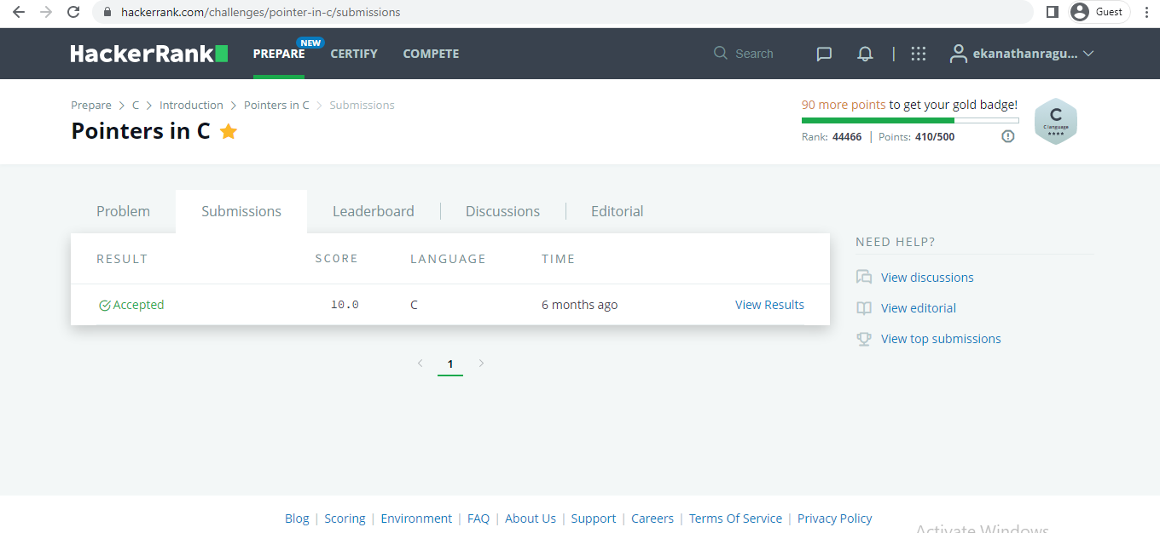Open the apps grid icon

tap(919, 54)
